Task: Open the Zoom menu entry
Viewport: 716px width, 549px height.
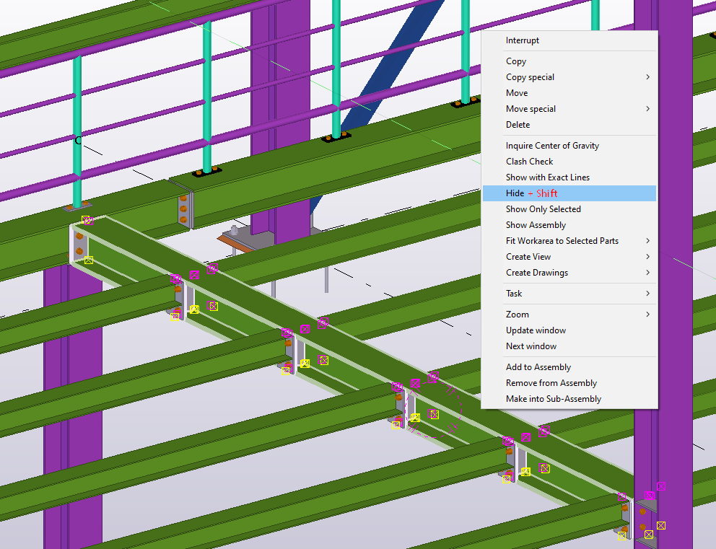Action: pyautogui.click(x=569, y=315)
